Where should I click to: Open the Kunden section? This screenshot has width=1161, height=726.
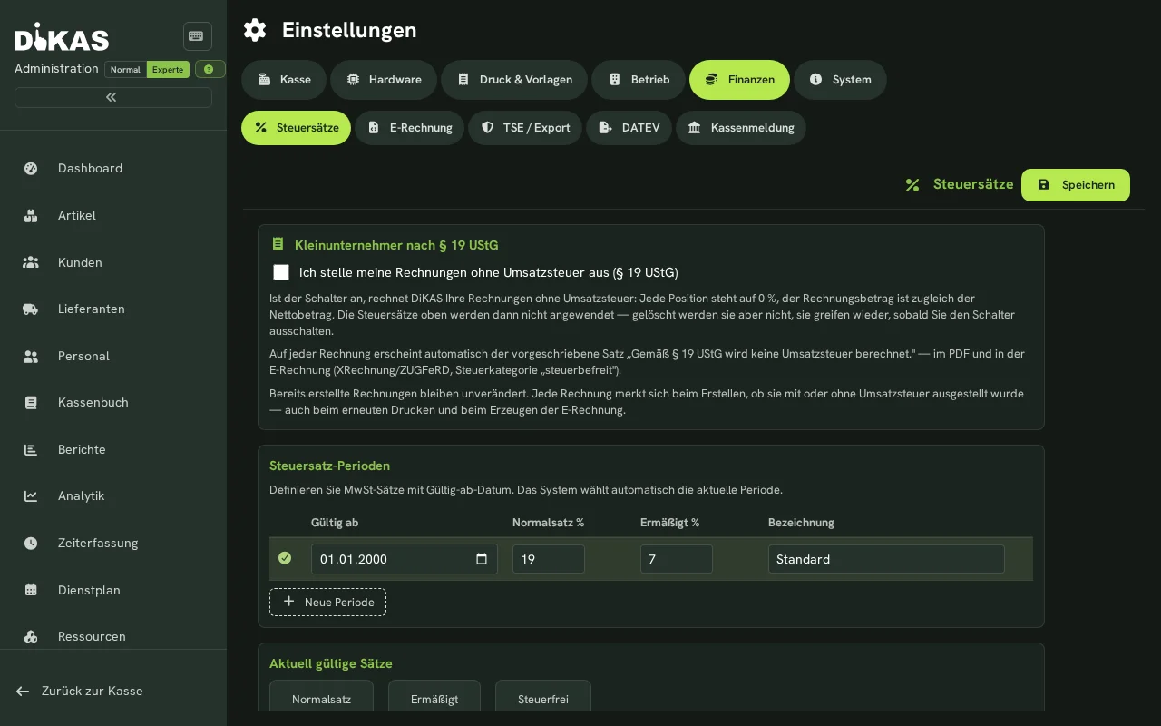pyautogui.click(x=113, y=262)
